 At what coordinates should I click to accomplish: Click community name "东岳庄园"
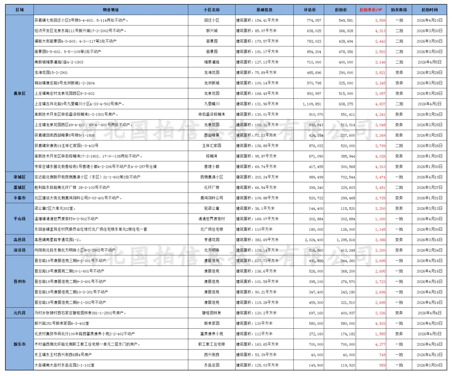point(212,365)
